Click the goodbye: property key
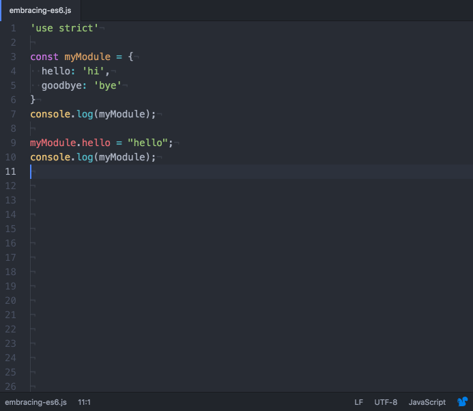 [x=64, y=86]
